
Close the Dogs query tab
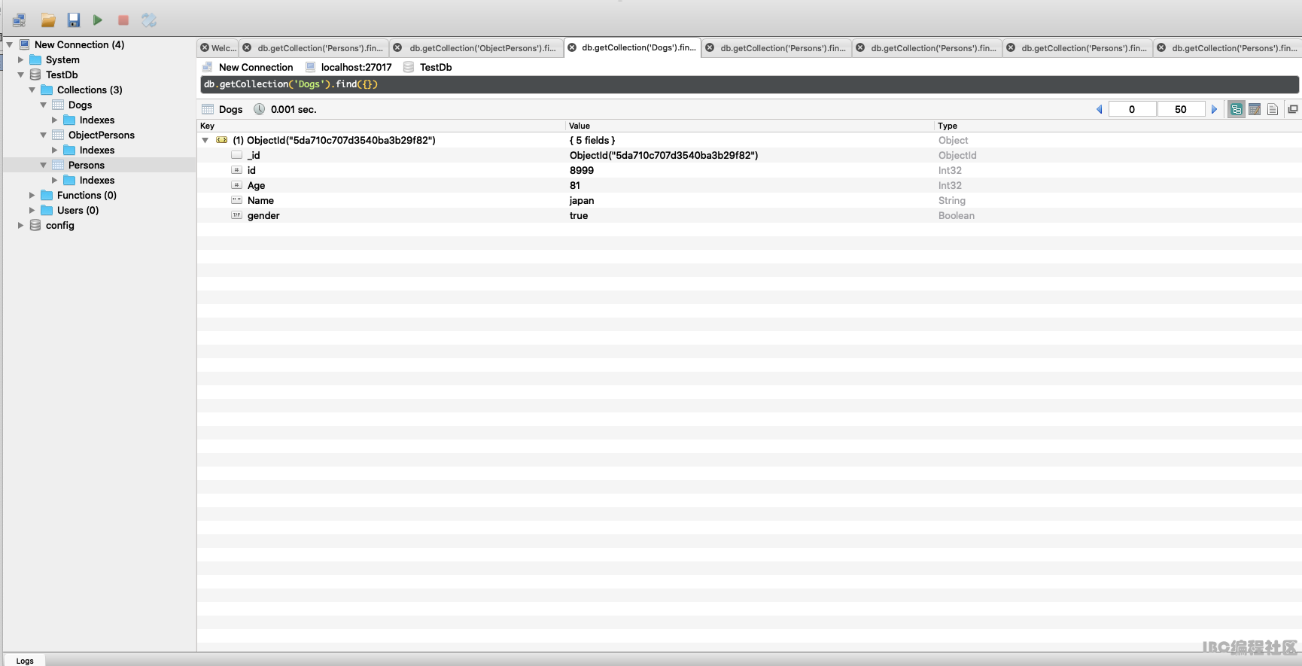click(x=572, y=47)
